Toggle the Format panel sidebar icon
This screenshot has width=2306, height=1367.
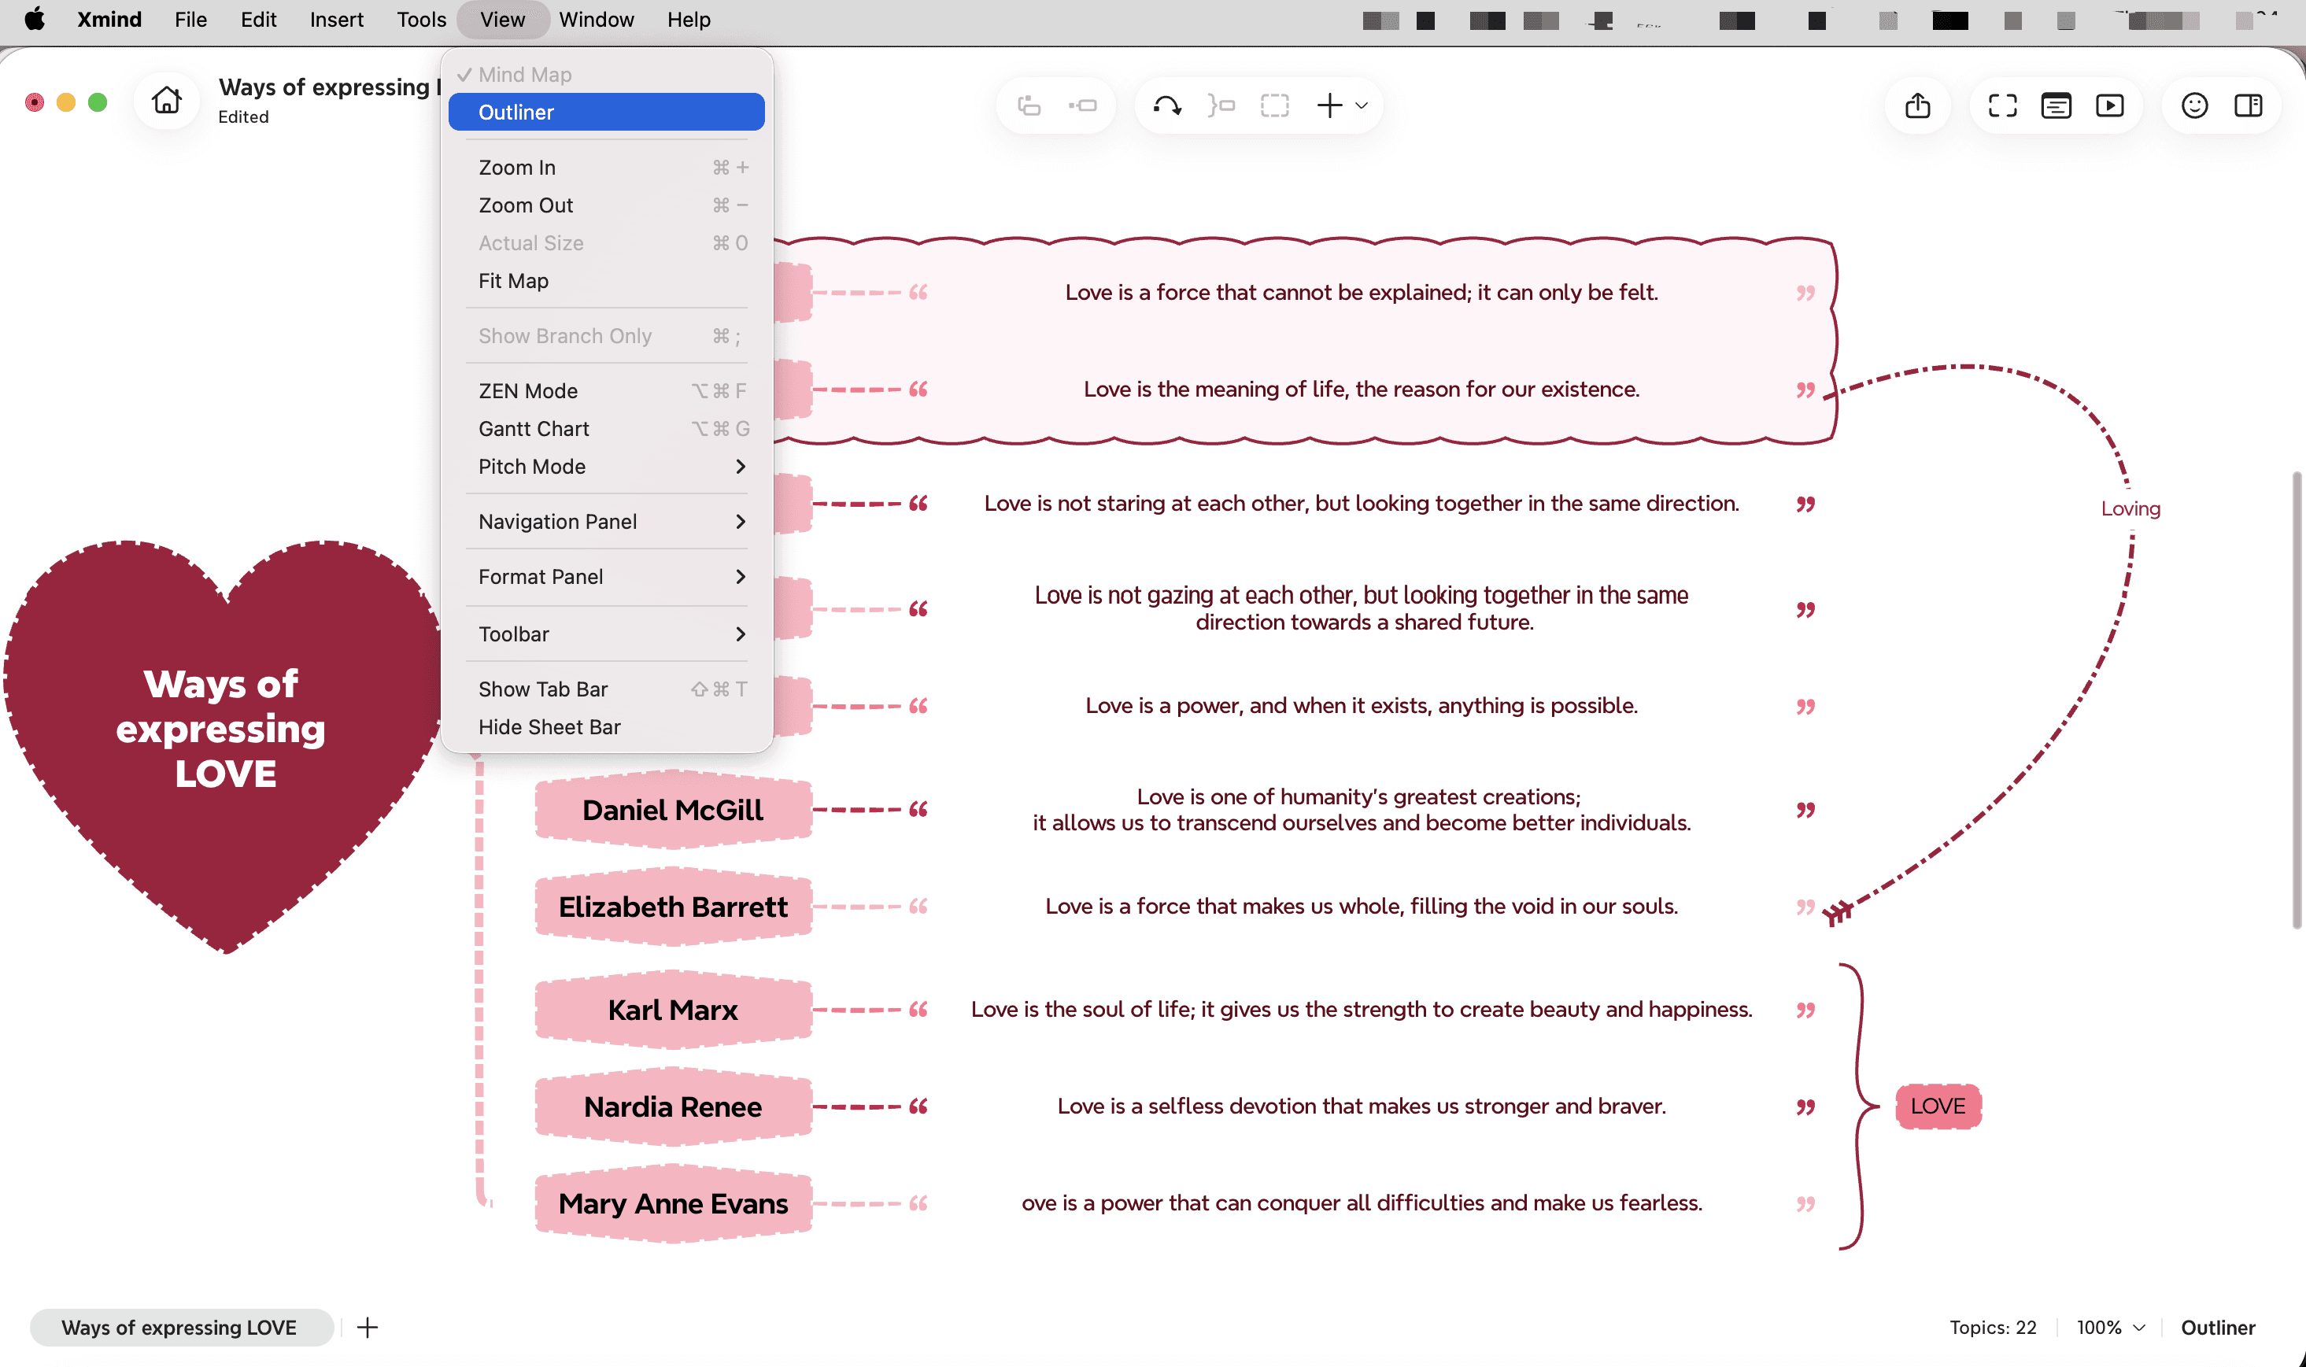tap(2247, 105)
